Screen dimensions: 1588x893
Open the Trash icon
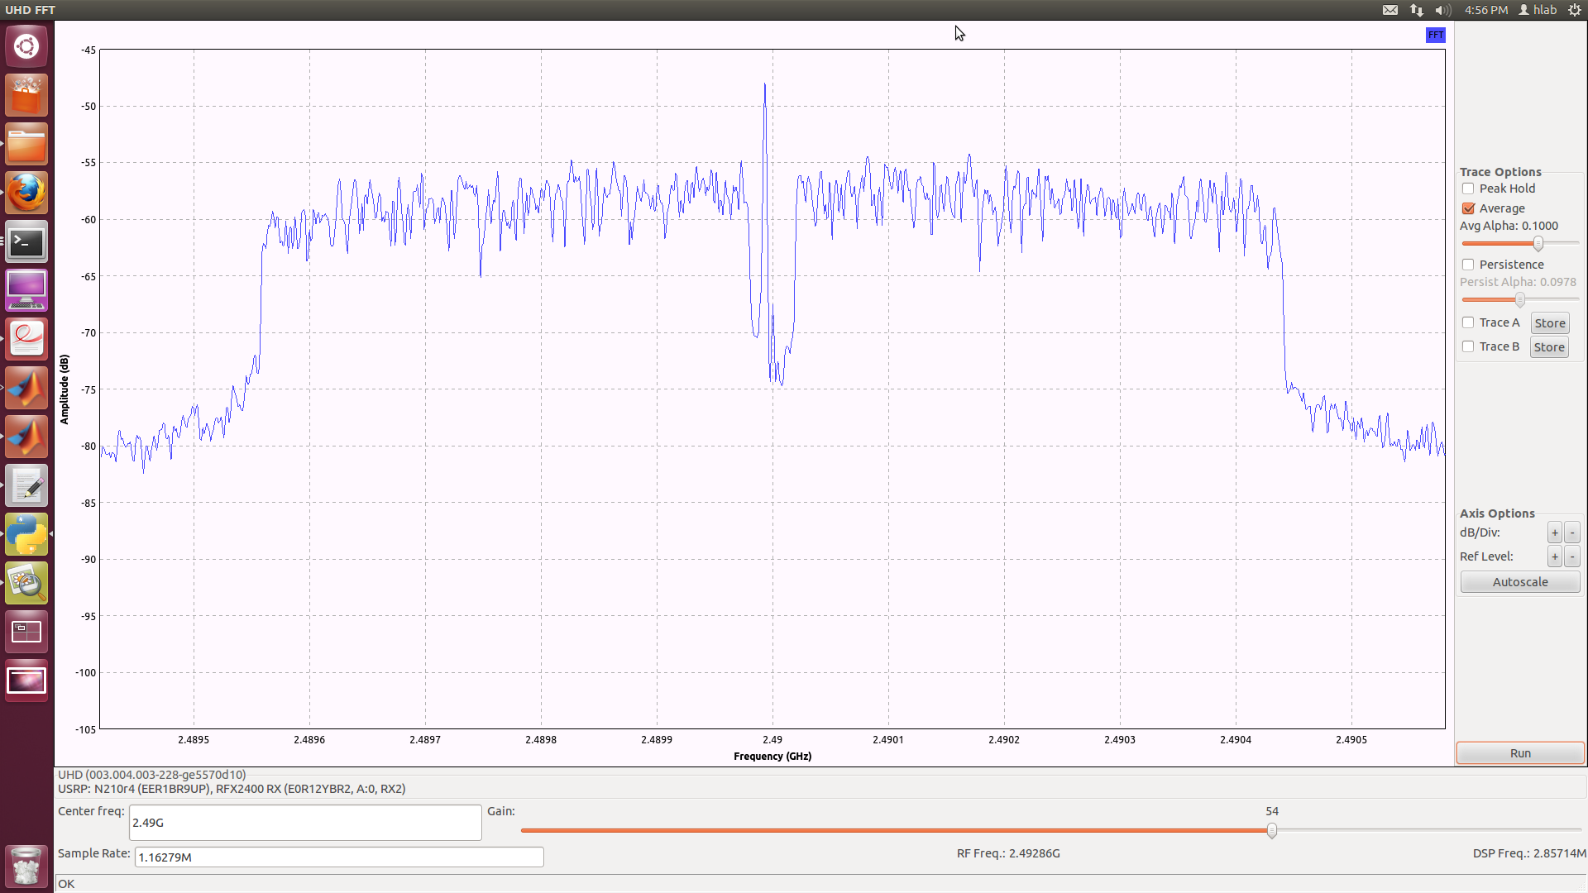point(26,867)
